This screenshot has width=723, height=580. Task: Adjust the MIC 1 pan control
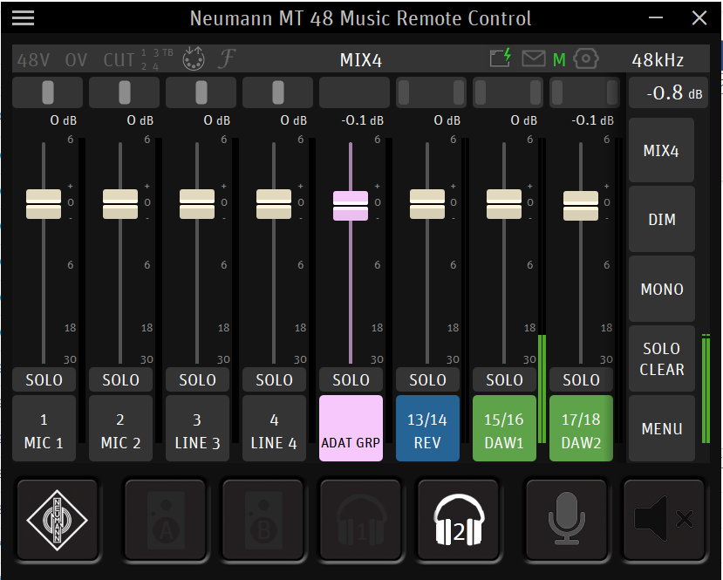pos(47,92)
